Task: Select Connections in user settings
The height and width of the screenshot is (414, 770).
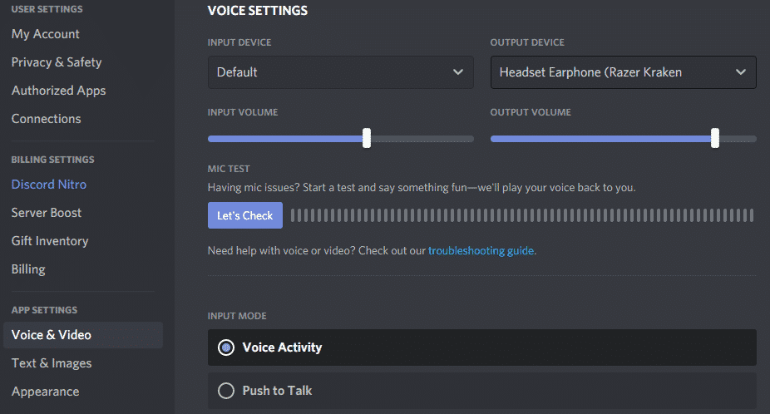Action: tap(47, 119)
